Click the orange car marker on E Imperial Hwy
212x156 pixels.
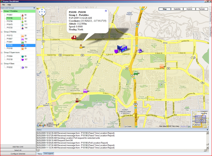[x=162, y=66]
